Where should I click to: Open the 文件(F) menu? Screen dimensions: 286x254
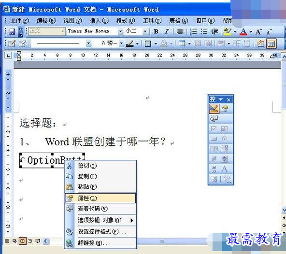coord(20,21)
